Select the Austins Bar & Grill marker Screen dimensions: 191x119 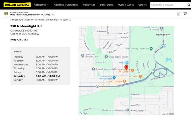coord(133,70)
